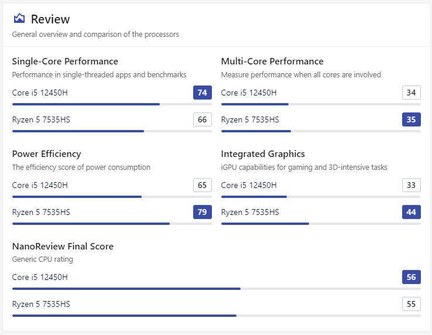Viewport: 432px width, 335px height.
Task: Click the Integrated Graphics heading
Action: pos(263,154)
